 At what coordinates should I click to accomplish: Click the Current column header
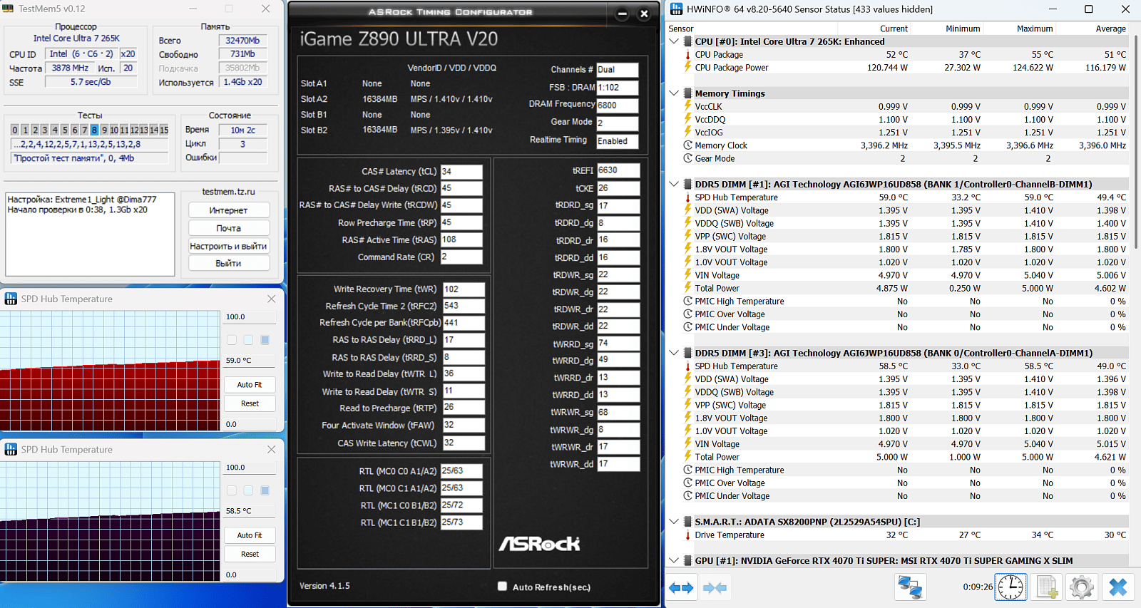point(894,29)
